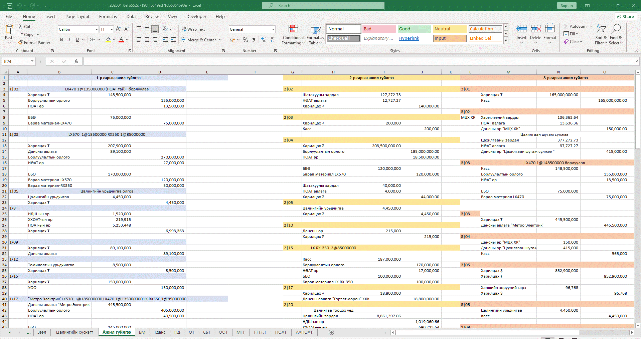Open Conditional Formatting menu

293,35
